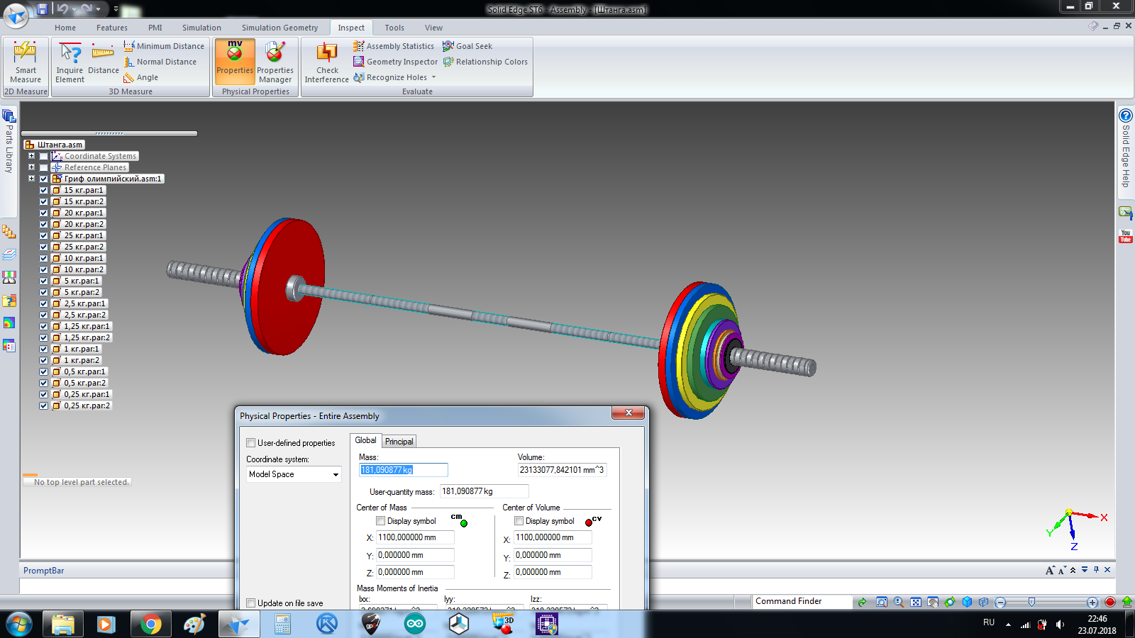Open the View ribbon tab

(433, 28)
